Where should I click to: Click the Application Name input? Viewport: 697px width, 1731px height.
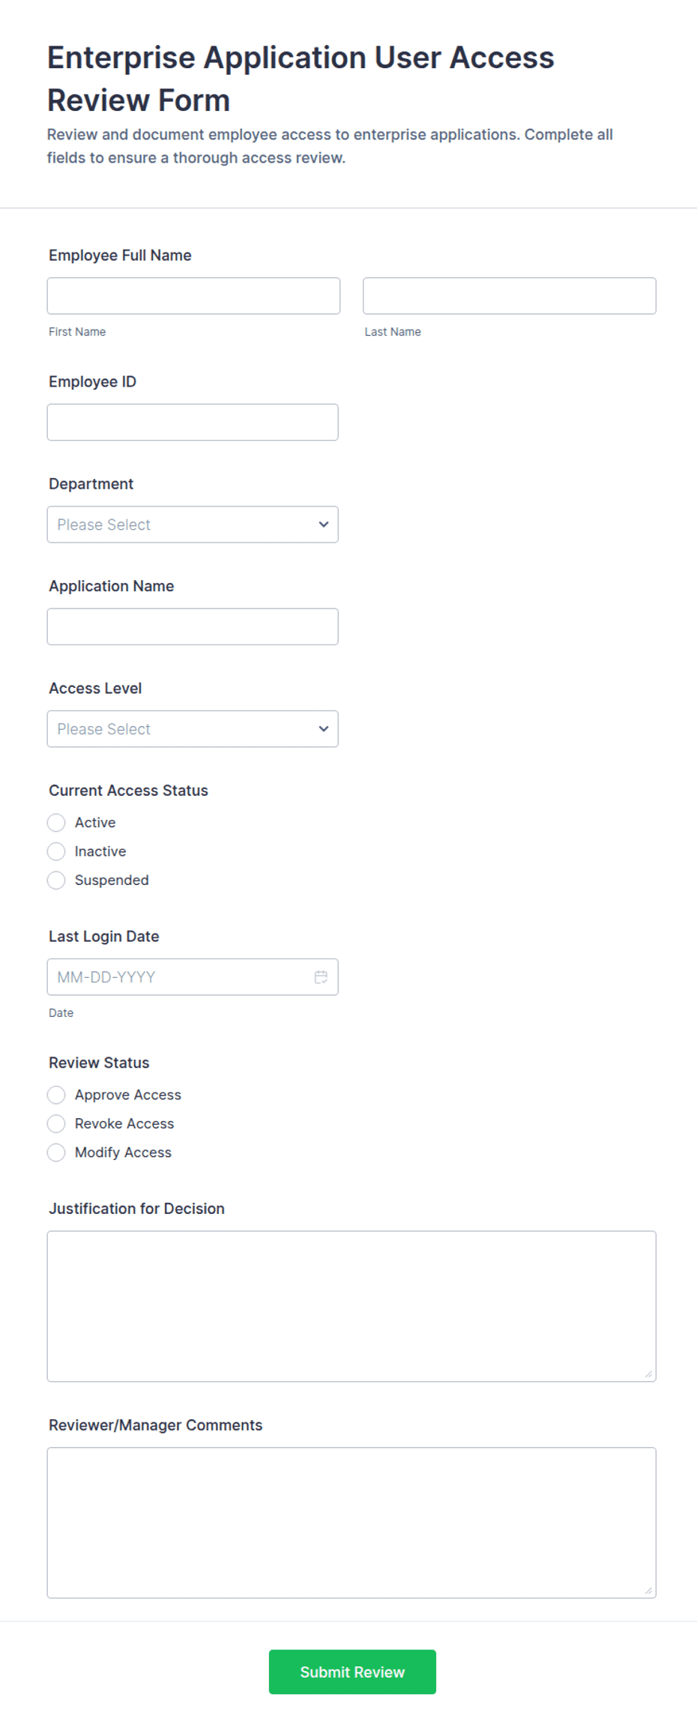click(193, 626)
